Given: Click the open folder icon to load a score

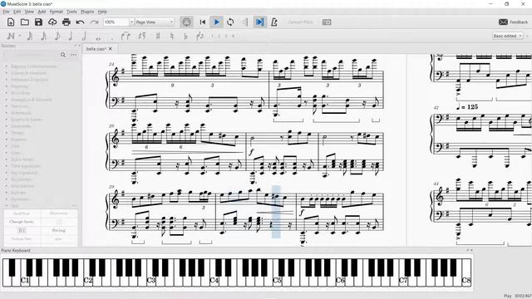Looking at the screenshot, I should (24, 22).
